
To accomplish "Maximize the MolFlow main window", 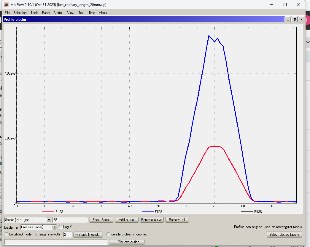I will tap(285, 5).
